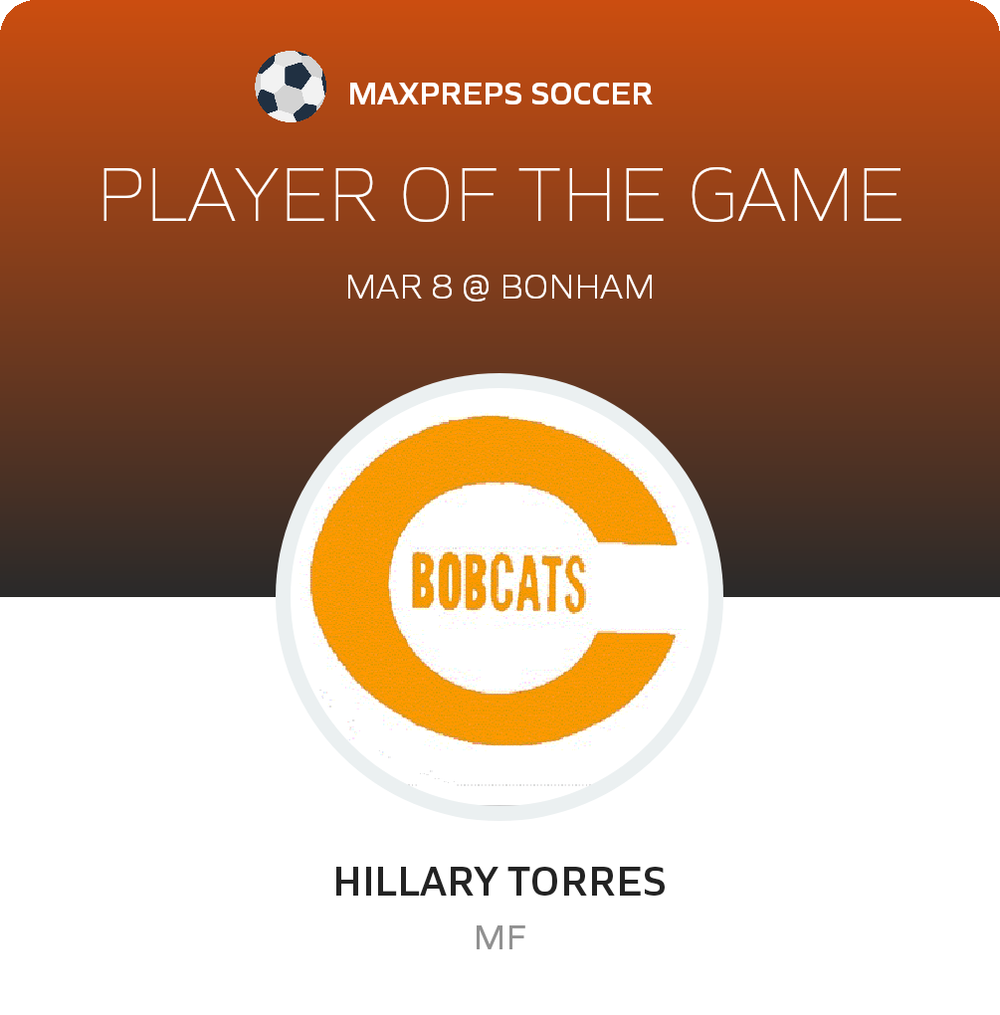1000x1015 pixels.
Task: Click the MF position label
Action: pyautogui.click(x=500, y=937)
